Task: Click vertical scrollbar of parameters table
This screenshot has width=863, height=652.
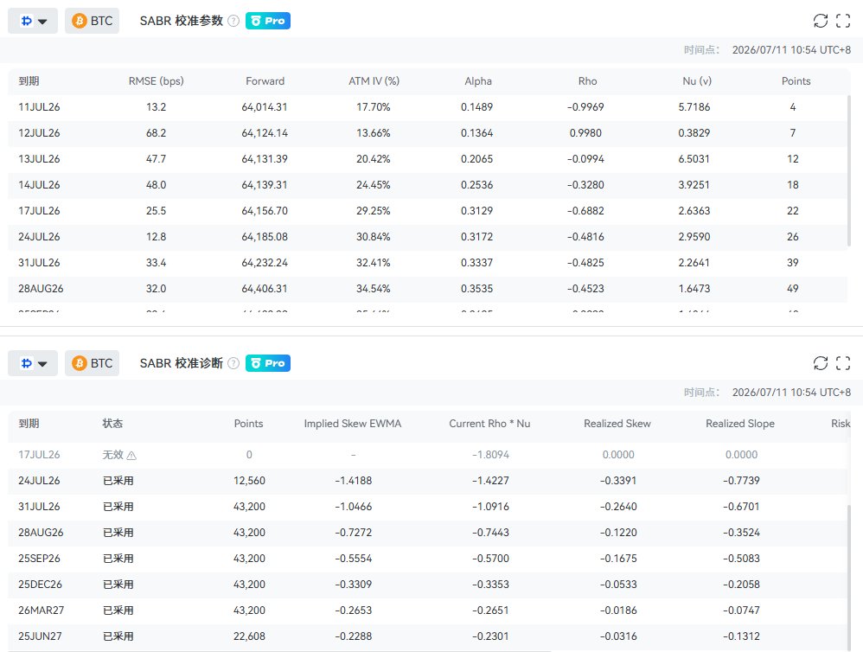Action: point(848,170)
